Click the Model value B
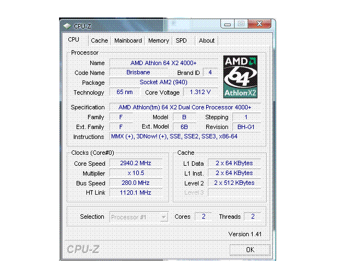Viewport: 350px width, 280px height. [184, 117]
